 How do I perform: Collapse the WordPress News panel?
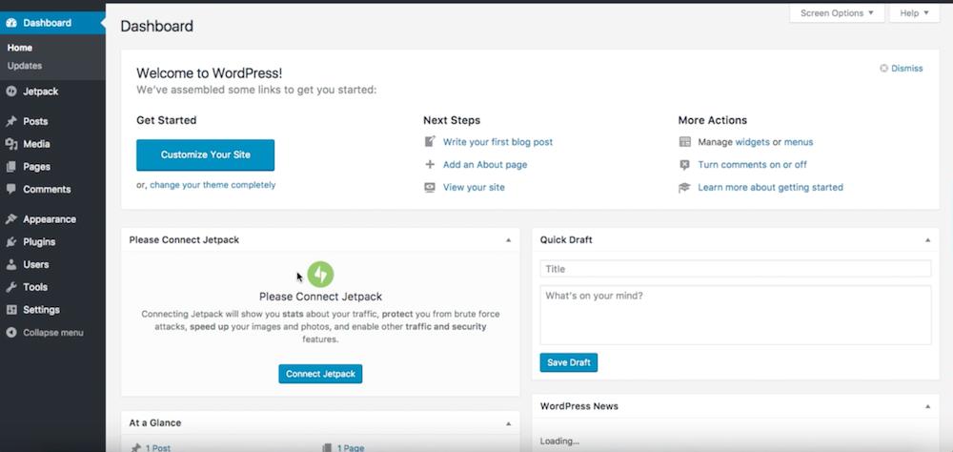[x=927, y=406]
